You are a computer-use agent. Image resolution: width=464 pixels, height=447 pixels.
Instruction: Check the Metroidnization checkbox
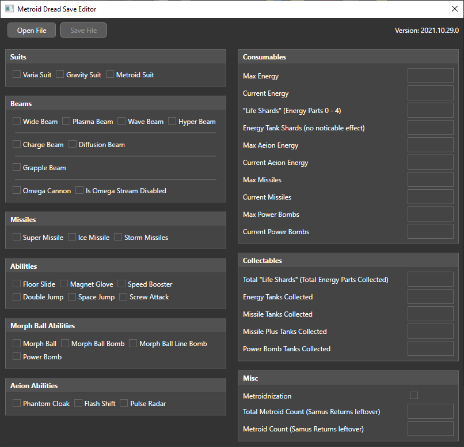pos(414,396)
